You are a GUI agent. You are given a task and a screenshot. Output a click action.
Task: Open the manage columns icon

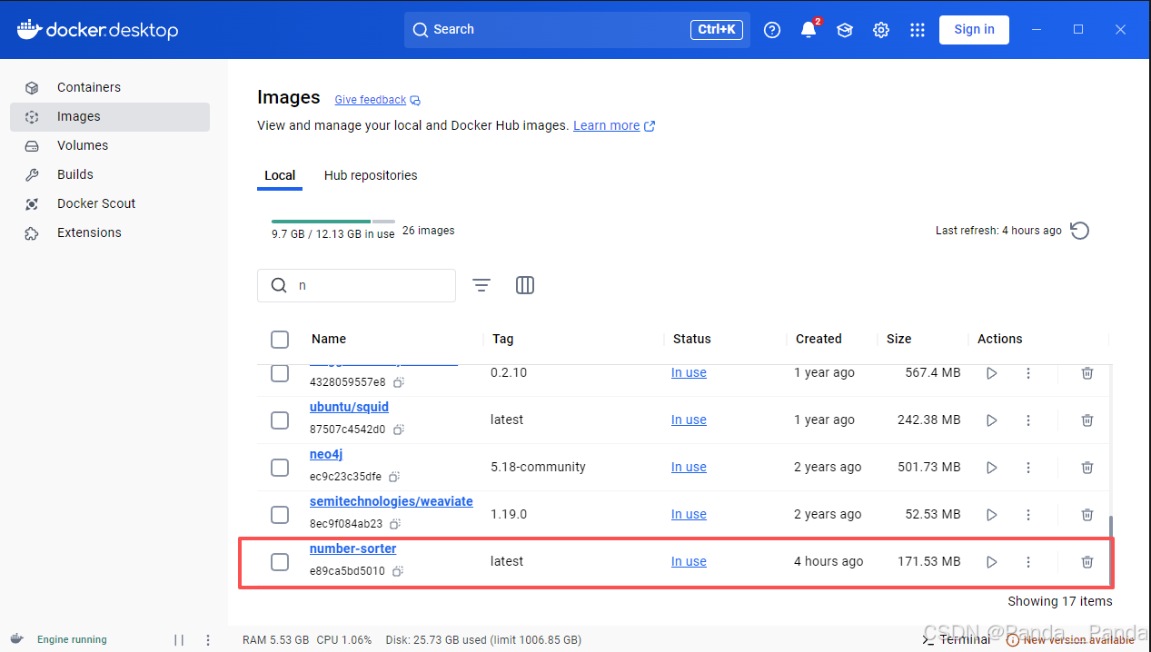point(525,285)
